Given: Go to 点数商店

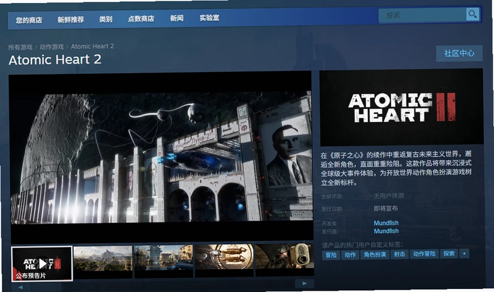Looking at the screenshot, I should tap(141, 19).
